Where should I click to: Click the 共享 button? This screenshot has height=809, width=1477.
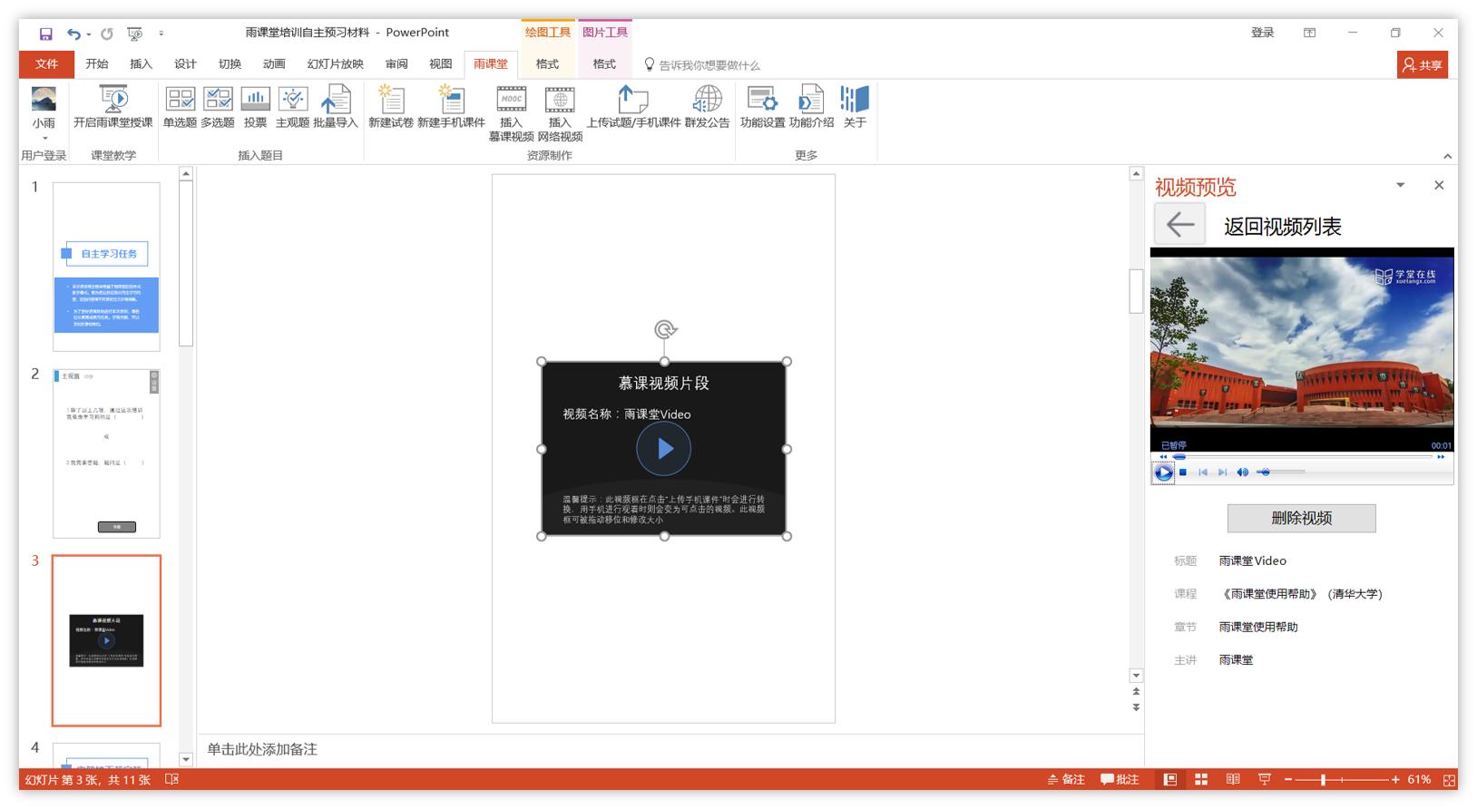(1422, 64)
